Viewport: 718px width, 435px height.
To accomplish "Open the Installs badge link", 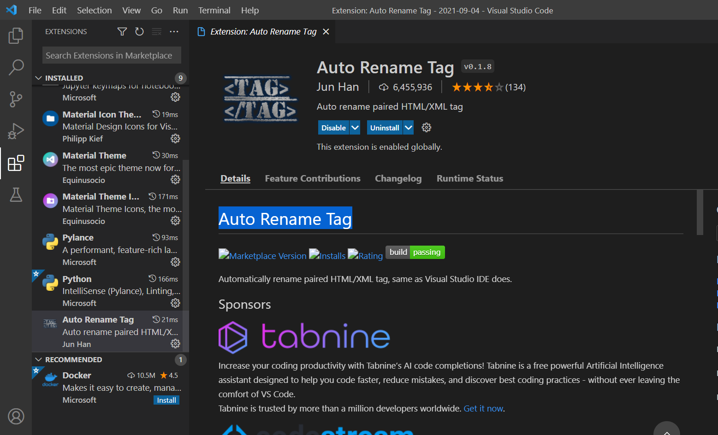I will [x=327, y=255].
